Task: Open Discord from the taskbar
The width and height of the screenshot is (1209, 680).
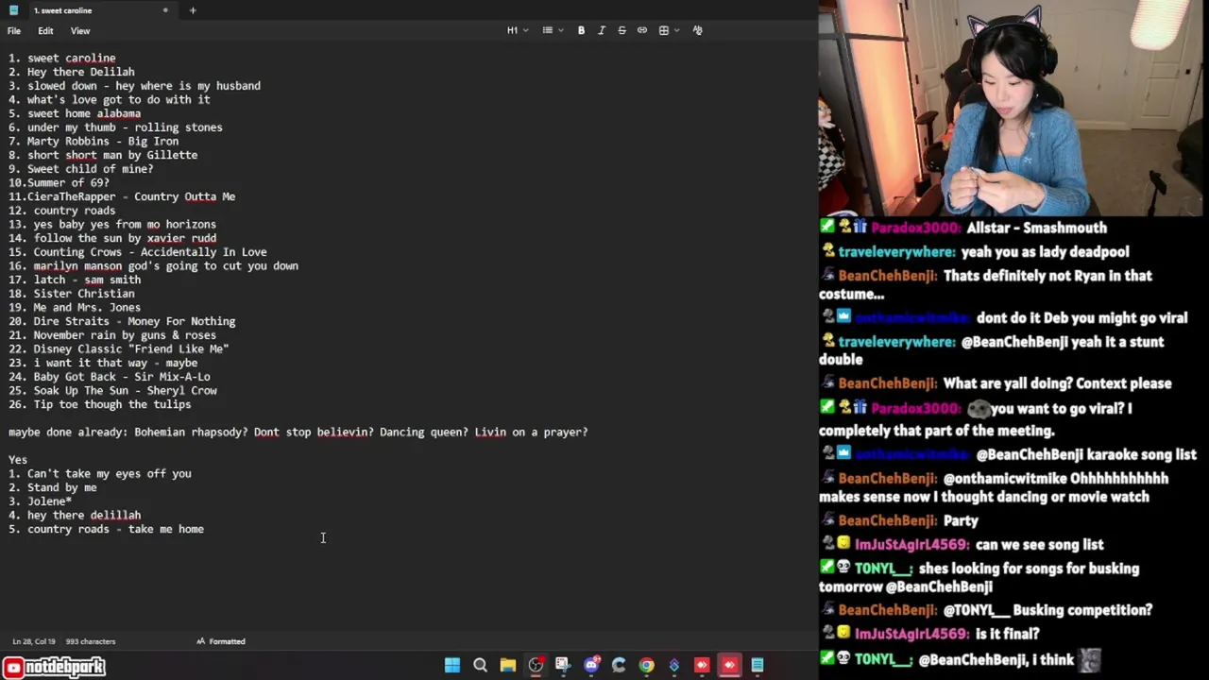Action: [591, 665]
